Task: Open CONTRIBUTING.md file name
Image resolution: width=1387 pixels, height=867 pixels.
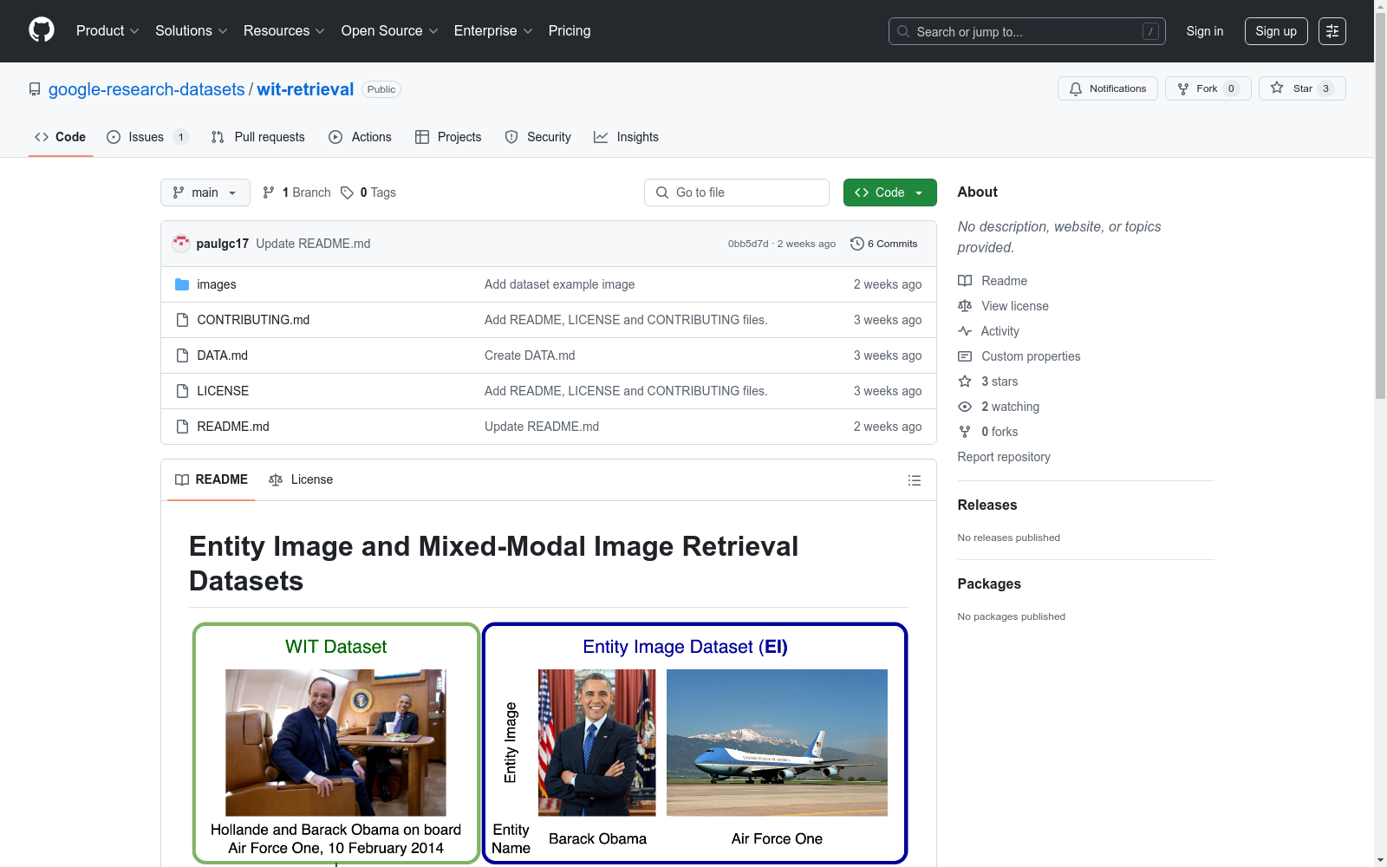Action: (253, 320)
